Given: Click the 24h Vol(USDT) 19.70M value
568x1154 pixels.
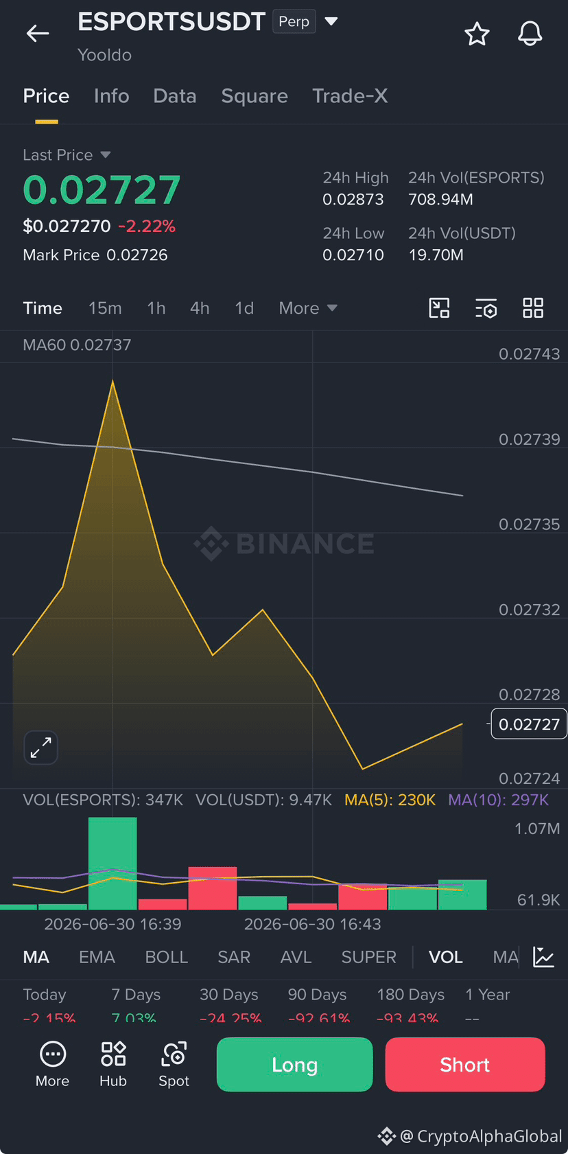Looking at the screenshot, I should click(x=436, y=255).
